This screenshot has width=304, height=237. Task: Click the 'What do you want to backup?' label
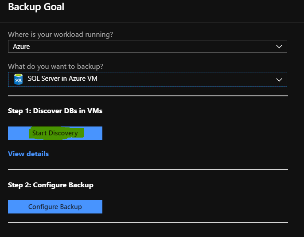coord(56,67)
